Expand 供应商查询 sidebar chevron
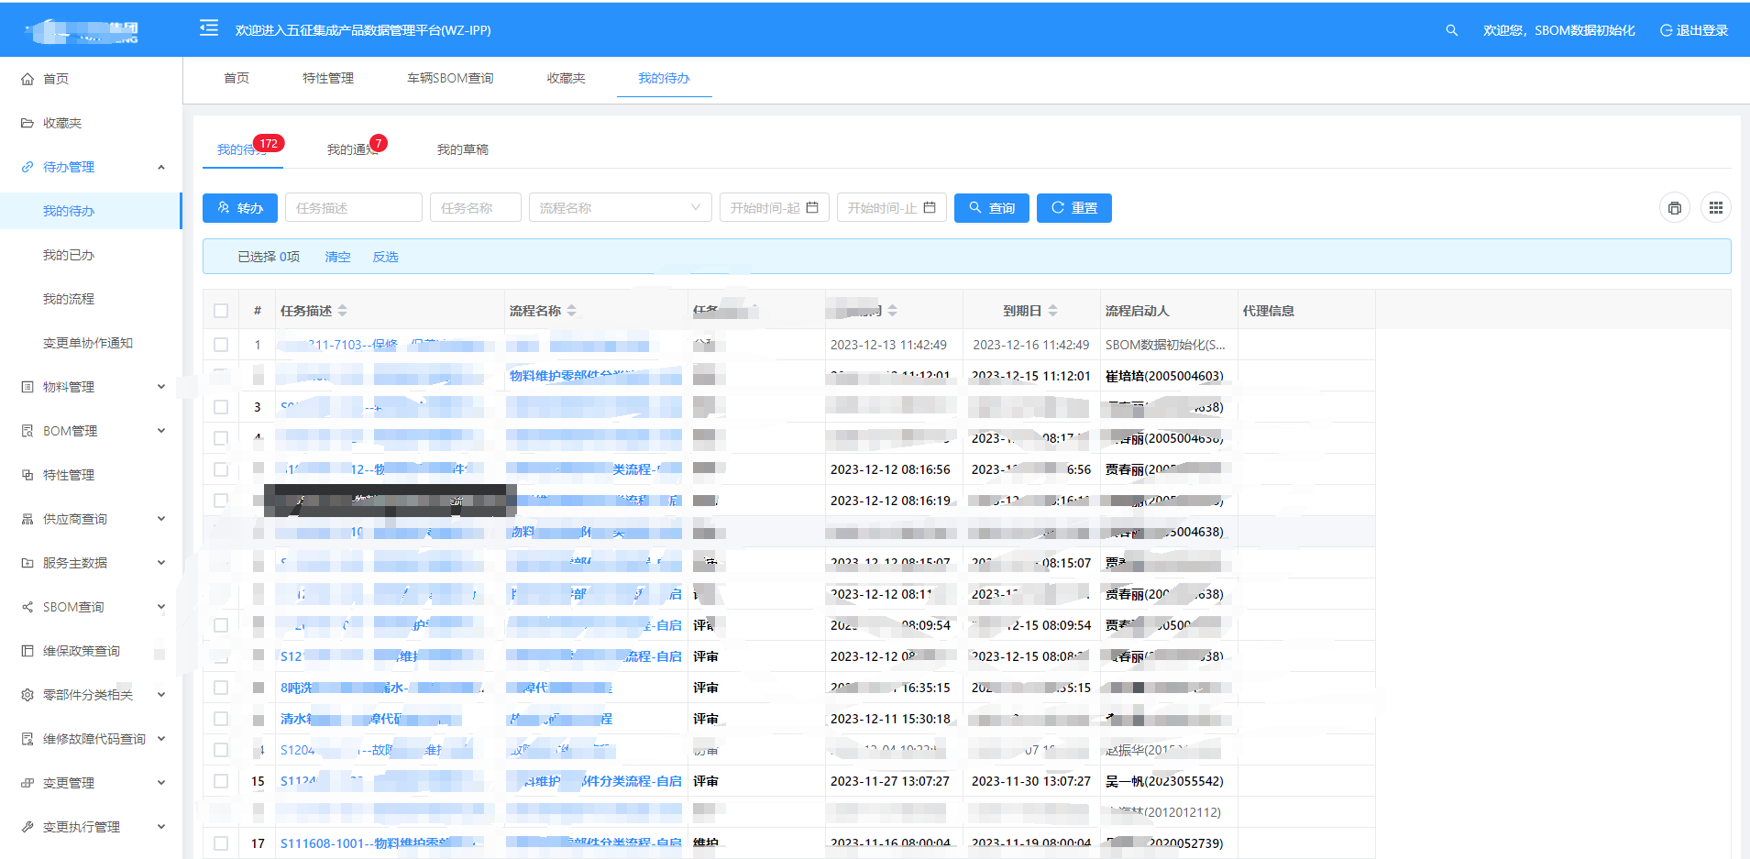1750x859 pixels. [161, 519]
